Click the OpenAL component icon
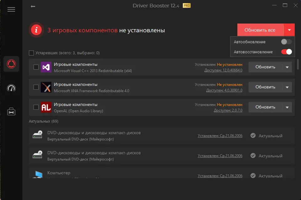This screenshot has width=301, height=200. (46, 107)
